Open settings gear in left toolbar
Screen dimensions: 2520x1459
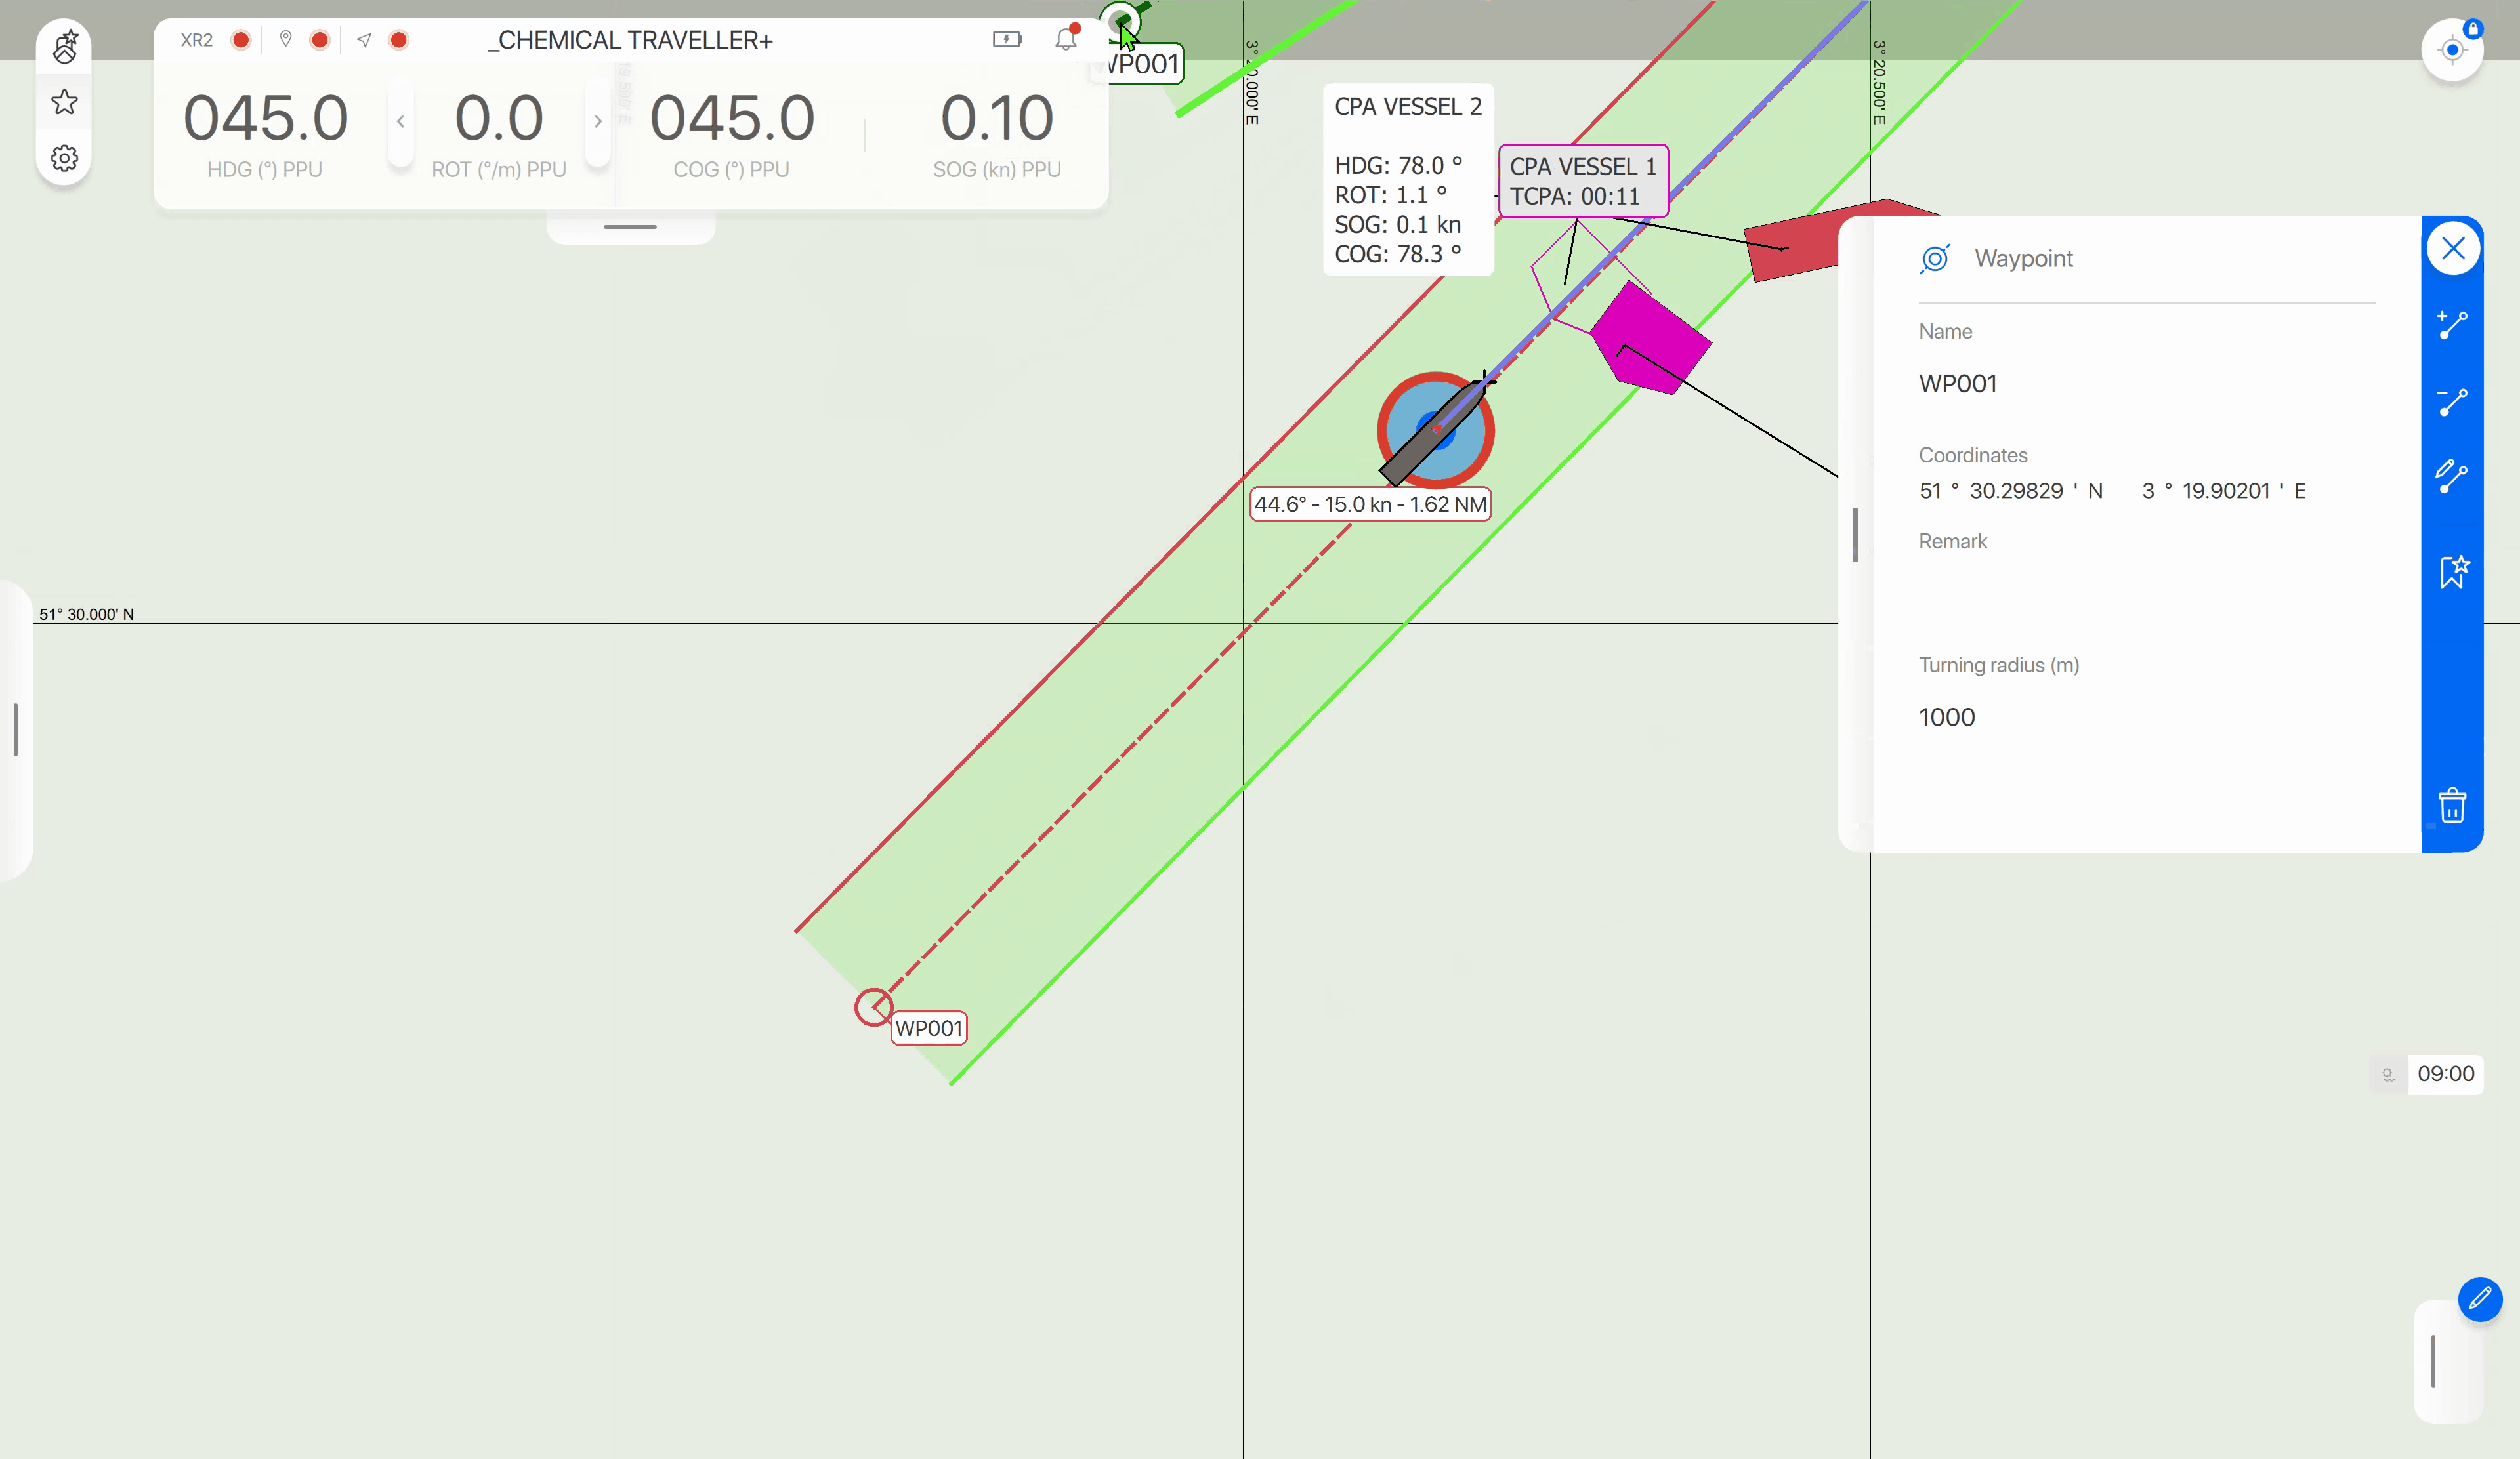click(x=65, y=158)
